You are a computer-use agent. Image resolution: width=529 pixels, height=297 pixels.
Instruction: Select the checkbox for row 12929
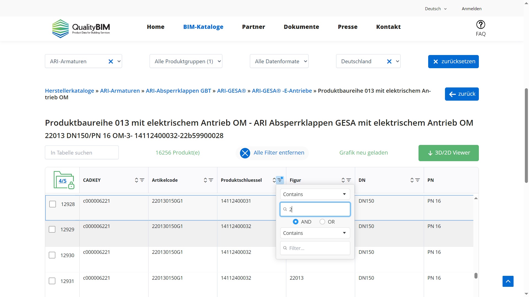(52, 229)
